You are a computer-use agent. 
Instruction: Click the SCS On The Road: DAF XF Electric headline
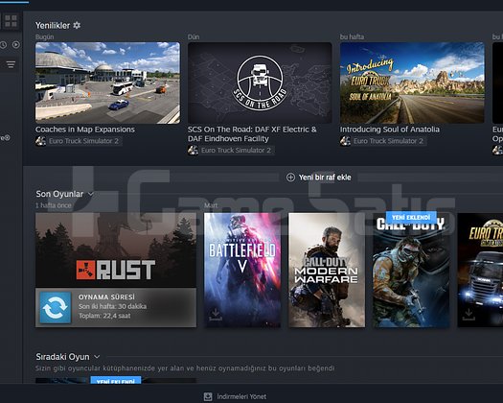[252, 134]
